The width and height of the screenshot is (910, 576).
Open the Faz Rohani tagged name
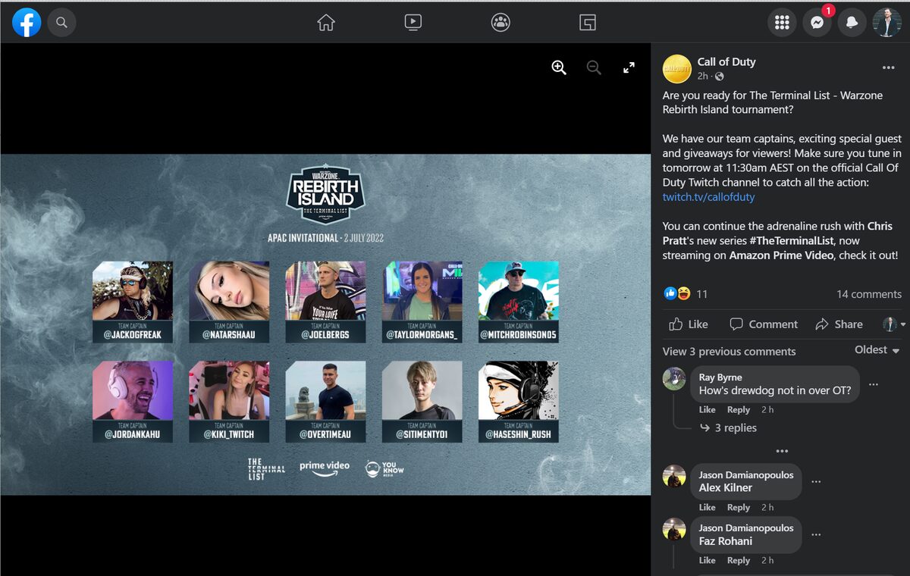pyautogui.click(x=726, y=541)
